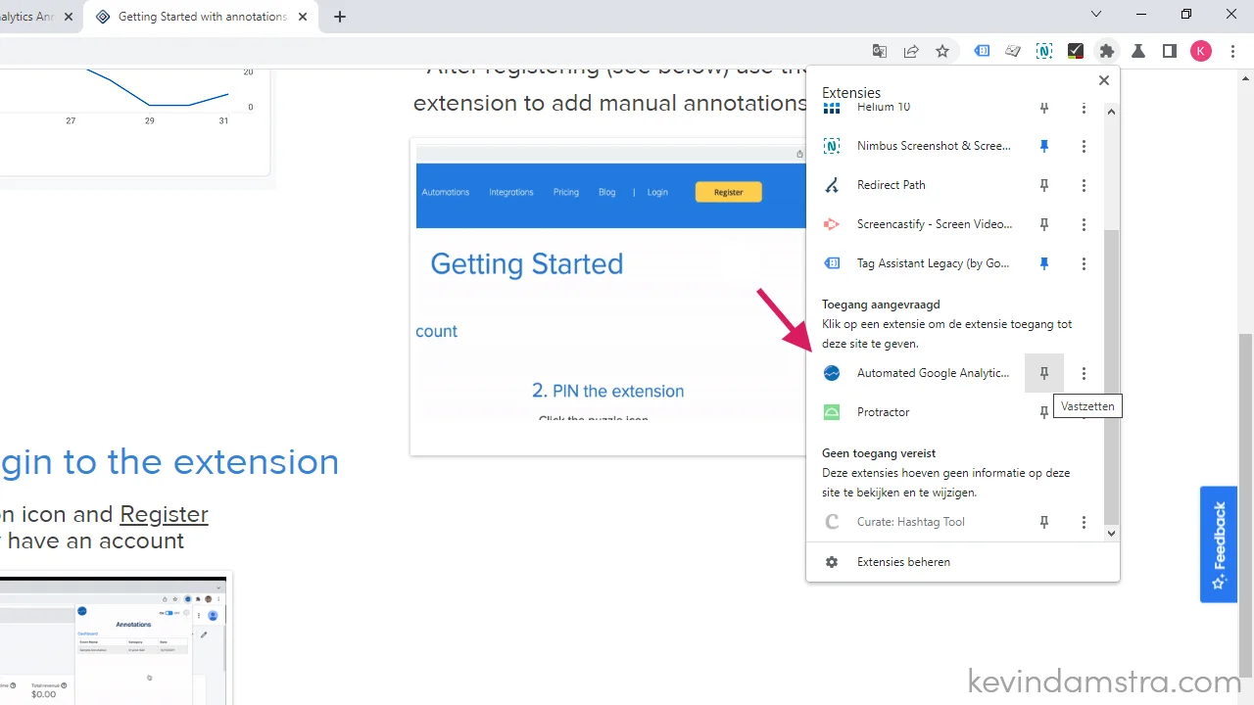The height and width of the screenshot is (705, 1254).
Task: Open more options for Helium 10
Action: [1084, 108]
